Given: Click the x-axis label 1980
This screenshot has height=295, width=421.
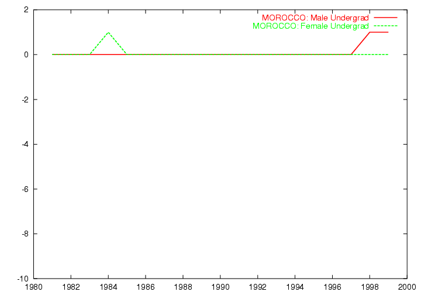Looking at the screenshot, I should click(33, 287).
